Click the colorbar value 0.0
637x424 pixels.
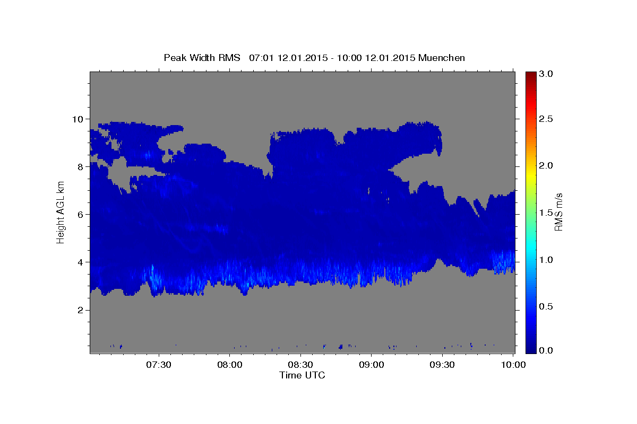click(x=547, y=350)
